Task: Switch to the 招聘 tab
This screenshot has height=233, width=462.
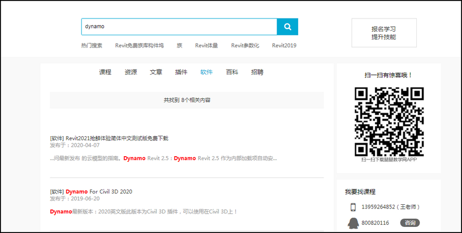Action: 257,72
